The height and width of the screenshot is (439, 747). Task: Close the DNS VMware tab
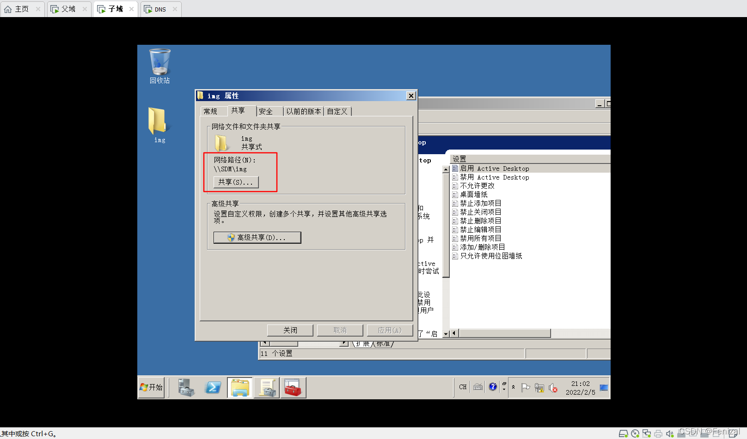point(175,9)
